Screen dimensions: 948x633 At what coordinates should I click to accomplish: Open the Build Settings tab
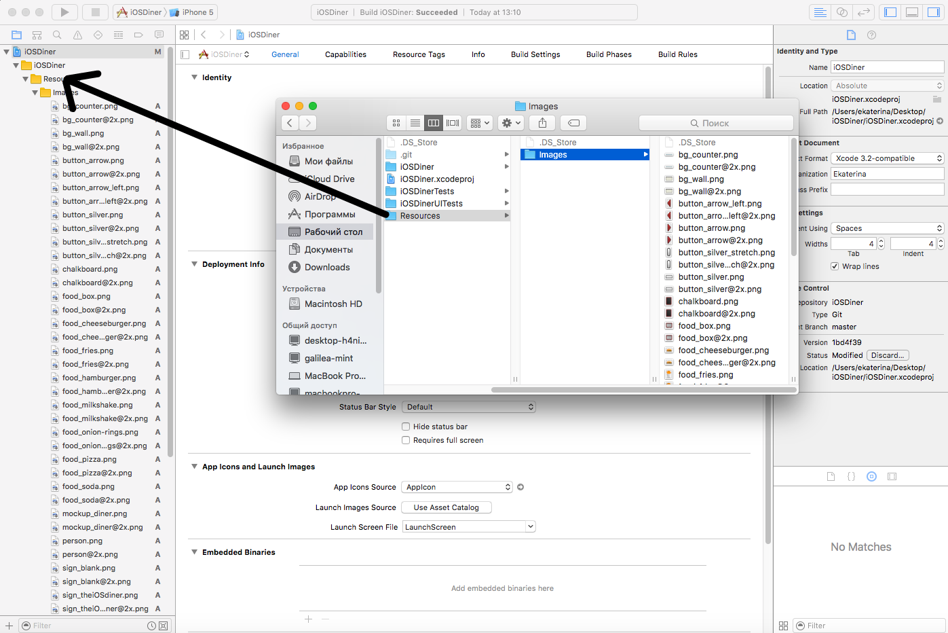535,54
